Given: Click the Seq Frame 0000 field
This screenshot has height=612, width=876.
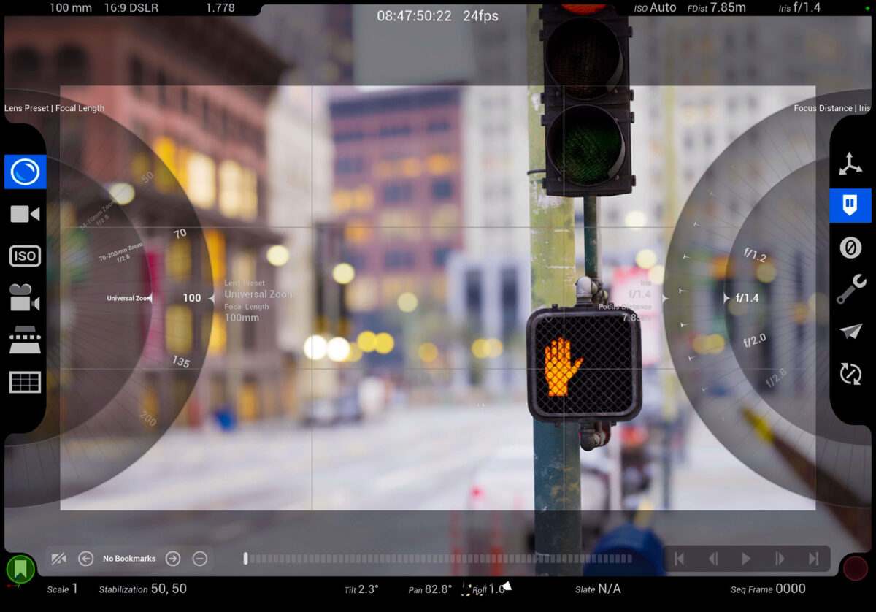Looking at the screenshot, I should (x=768, y=589).
